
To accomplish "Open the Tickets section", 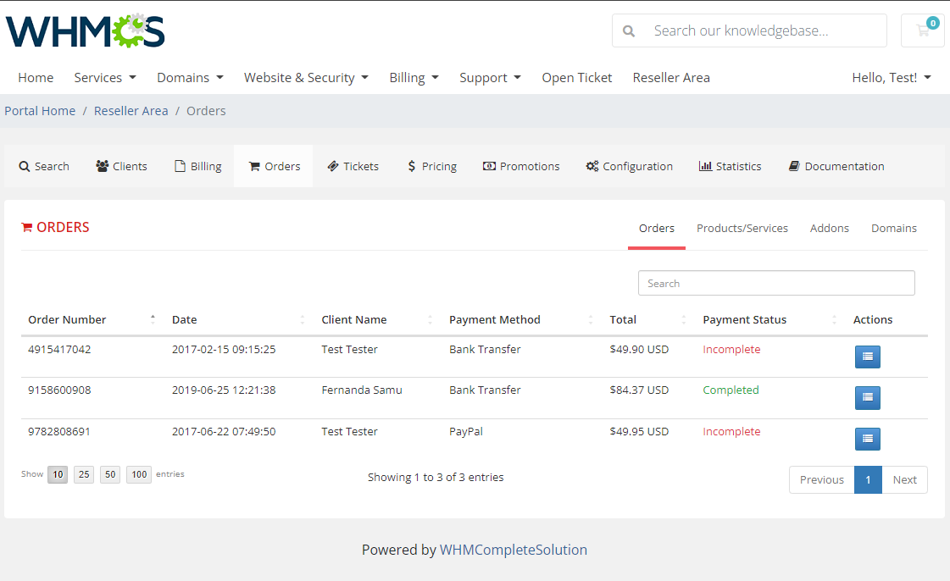I will pos(353,167).
